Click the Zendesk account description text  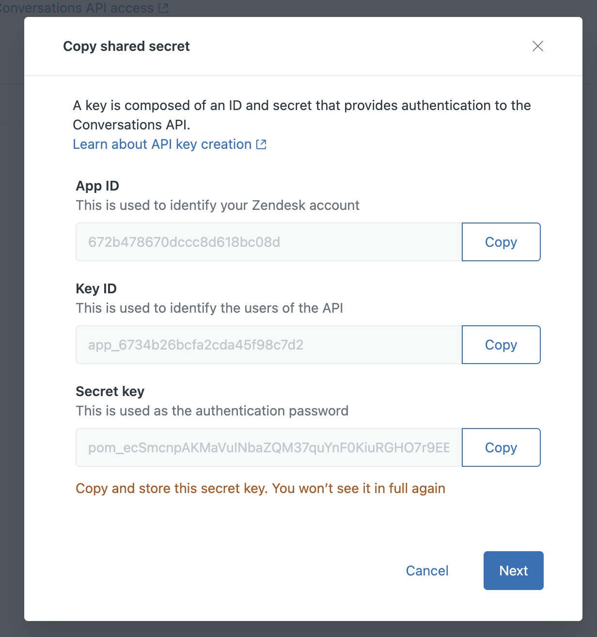(x=218, y=205)
